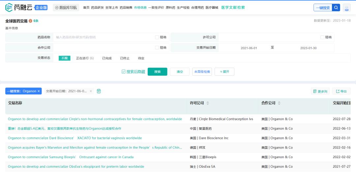Open Daré Bioscience XACIATO deal link
Image resolution: width=356 pixels, height=173 pixels.
click(x=75, y=138)
